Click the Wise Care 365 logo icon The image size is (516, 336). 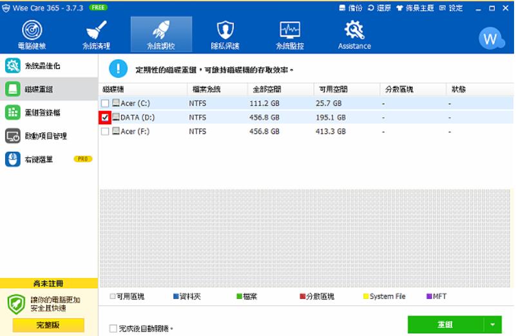(x=6, y=8)
